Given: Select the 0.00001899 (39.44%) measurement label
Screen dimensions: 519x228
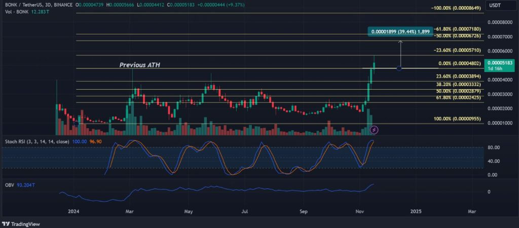Looking at the screenshot, I should click(400, 31).
